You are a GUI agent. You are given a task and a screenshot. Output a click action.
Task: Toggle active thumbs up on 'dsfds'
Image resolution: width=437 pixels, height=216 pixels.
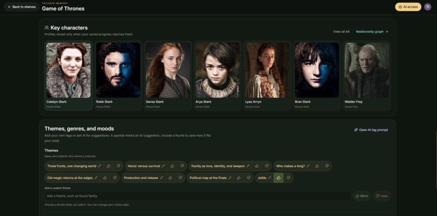[x=279, y=178]
